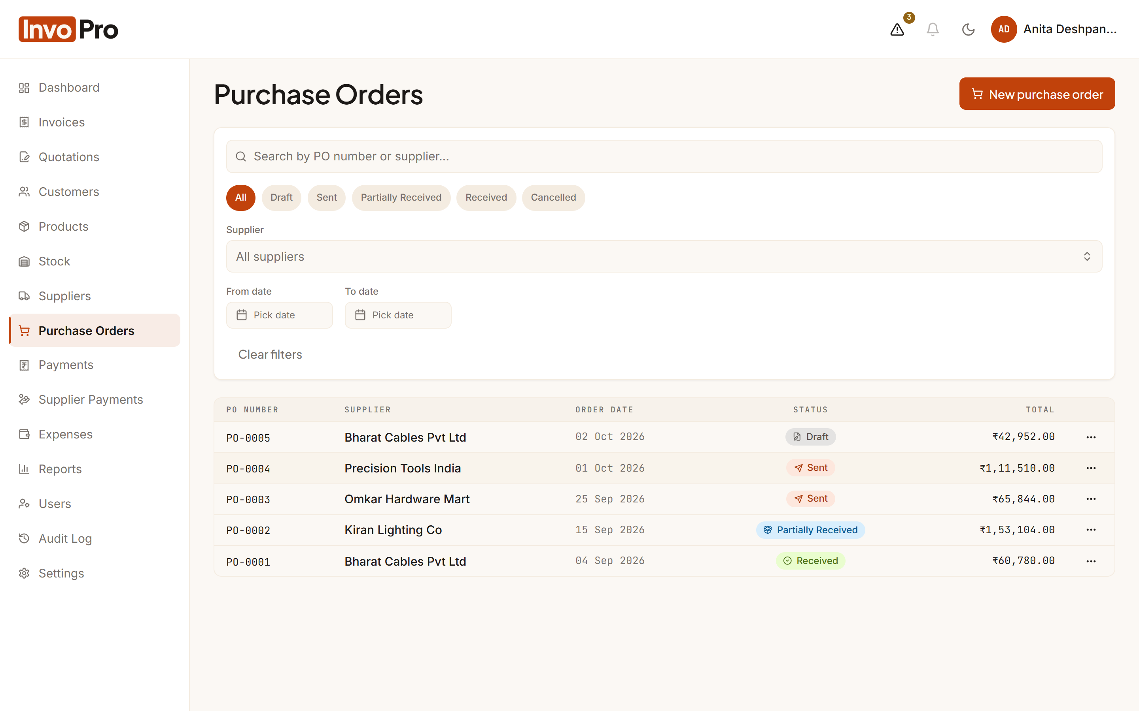Open Stock page from sidebar
The width and height of the screenshot is (1139, 711).
tap(95, 261)
